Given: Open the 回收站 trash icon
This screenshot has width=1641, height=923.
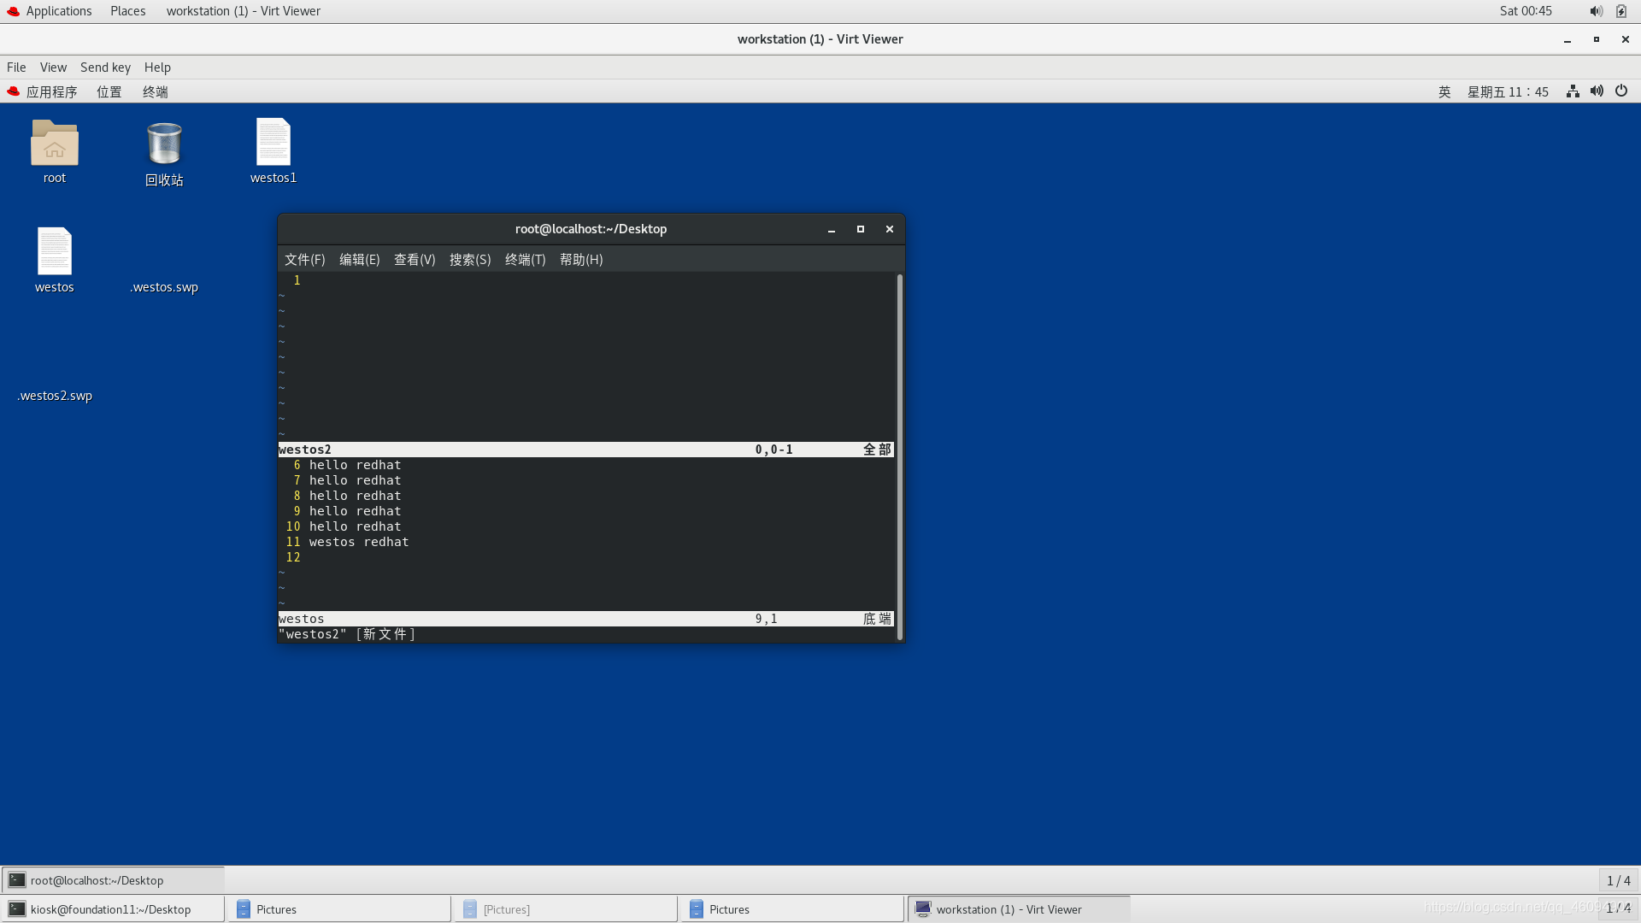Looking at the screenshot, I should point(164,144).
